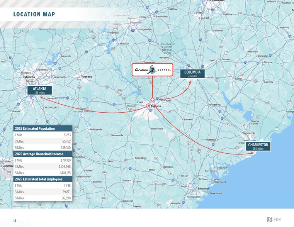Select the CHARLESTON 155 miles label
Viewport: 294px width, 227px height.
[x=258, y=146]
